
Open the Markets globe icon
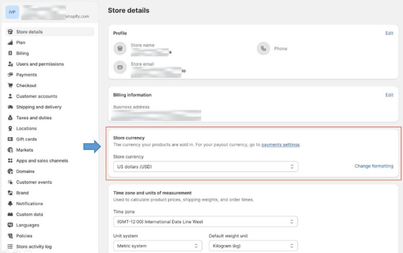click(10, 150)
